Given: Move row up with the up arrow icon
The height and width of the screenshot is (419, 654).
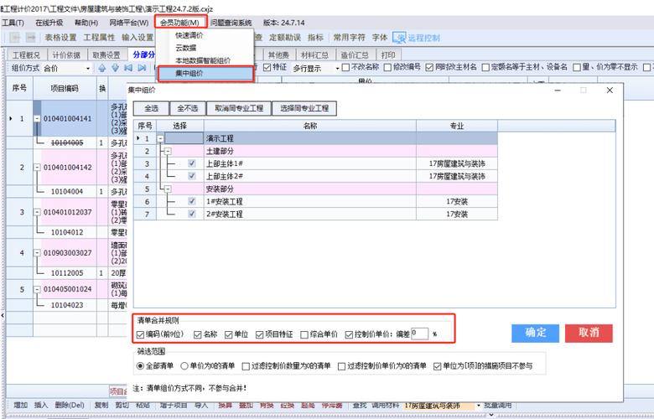Looking at the screenshot, I should point(101,68).
